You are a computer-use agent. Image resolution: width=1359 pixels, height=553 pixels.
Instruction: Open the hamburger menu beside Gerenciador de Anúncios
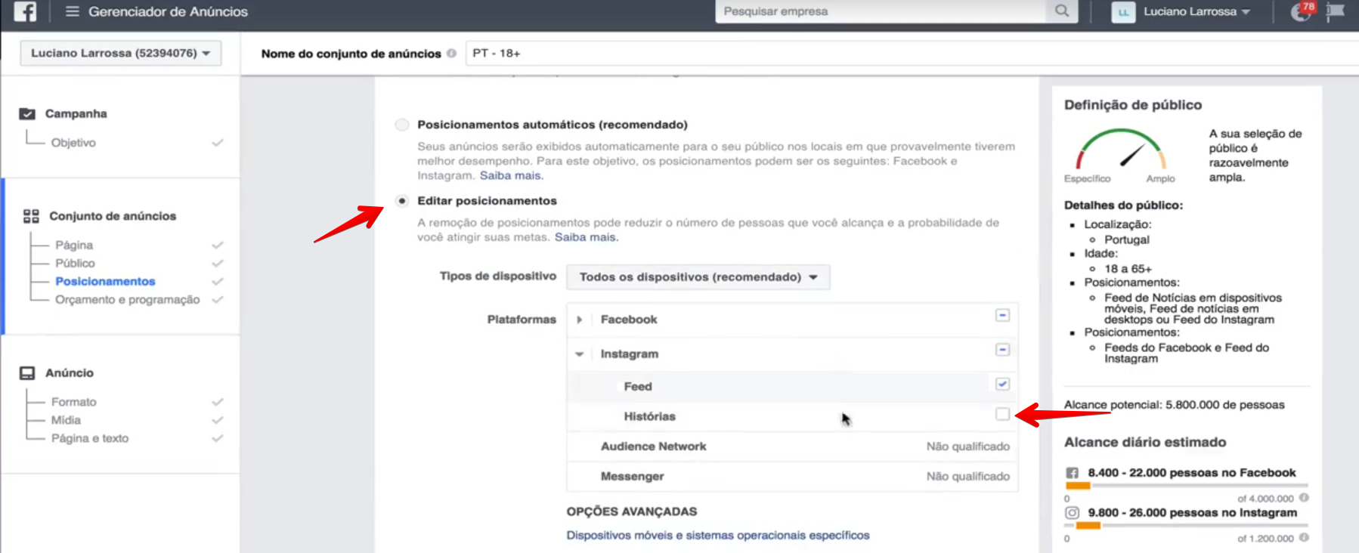(x=72, y=11)
